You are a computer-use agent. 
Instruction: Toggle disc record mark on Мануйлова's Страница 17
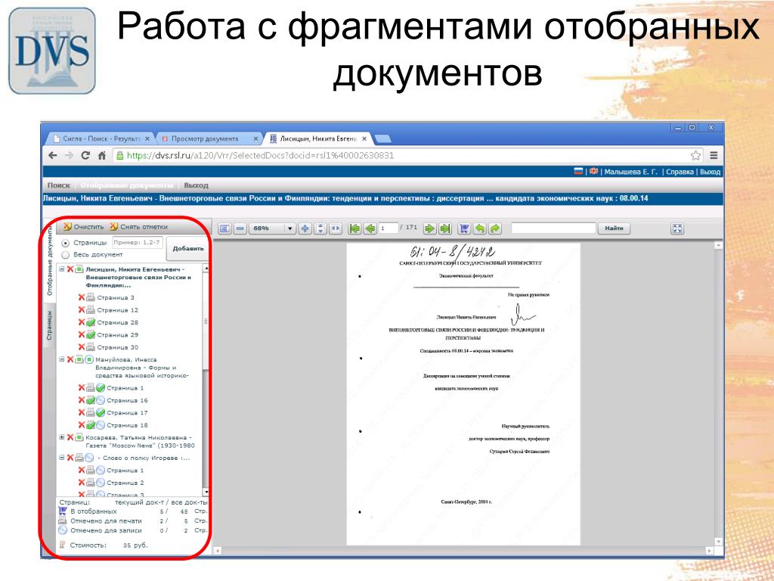pyautogui.click(x=101, y=412)
